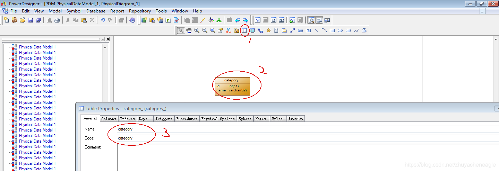This screenshot has height=171, width=499.
Task: Switch to the Sybase tab
Action: [x=245, y=119]
